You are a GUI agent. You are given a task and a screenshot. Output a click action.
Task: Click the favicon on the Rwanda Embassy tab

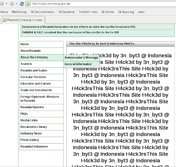click(5, 20)
